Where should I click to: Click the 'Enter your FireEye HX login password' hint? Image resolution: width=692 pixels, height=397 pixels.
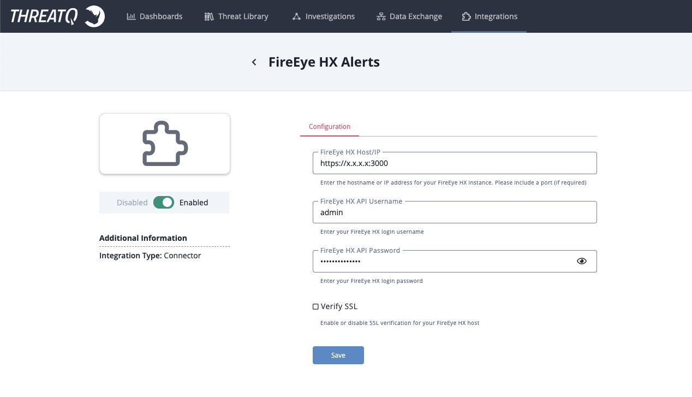(x=372, y=281)
